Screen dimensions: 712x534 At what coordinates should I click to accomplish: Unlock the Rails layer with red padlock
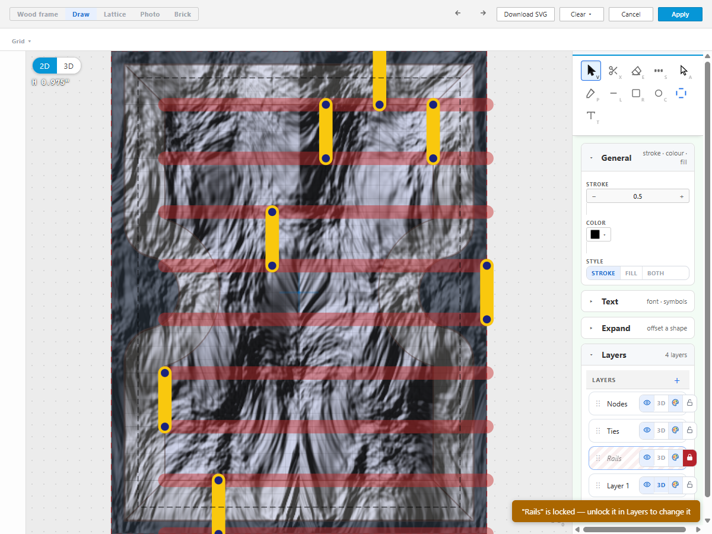(x=689, y=458)
